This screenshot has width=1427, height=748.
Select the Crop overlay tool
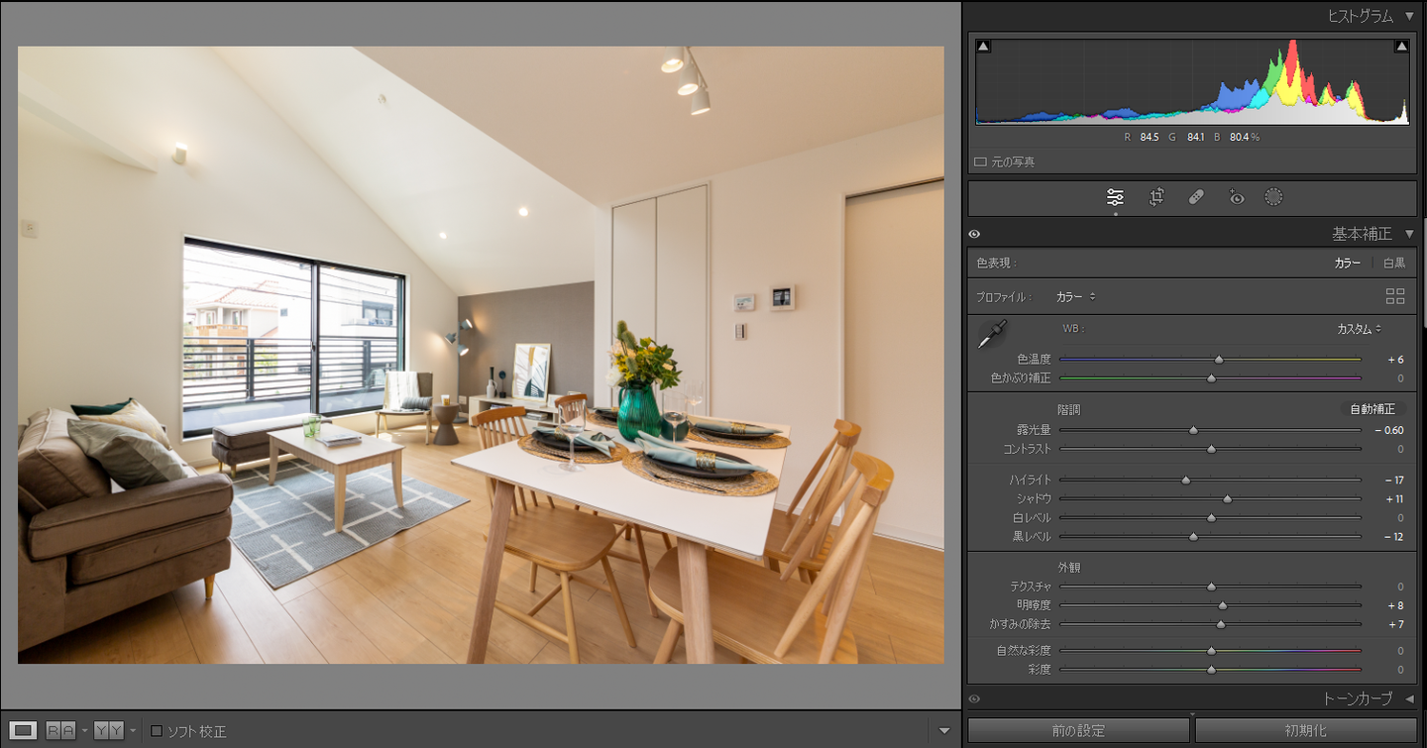[x=1156, y=197]
